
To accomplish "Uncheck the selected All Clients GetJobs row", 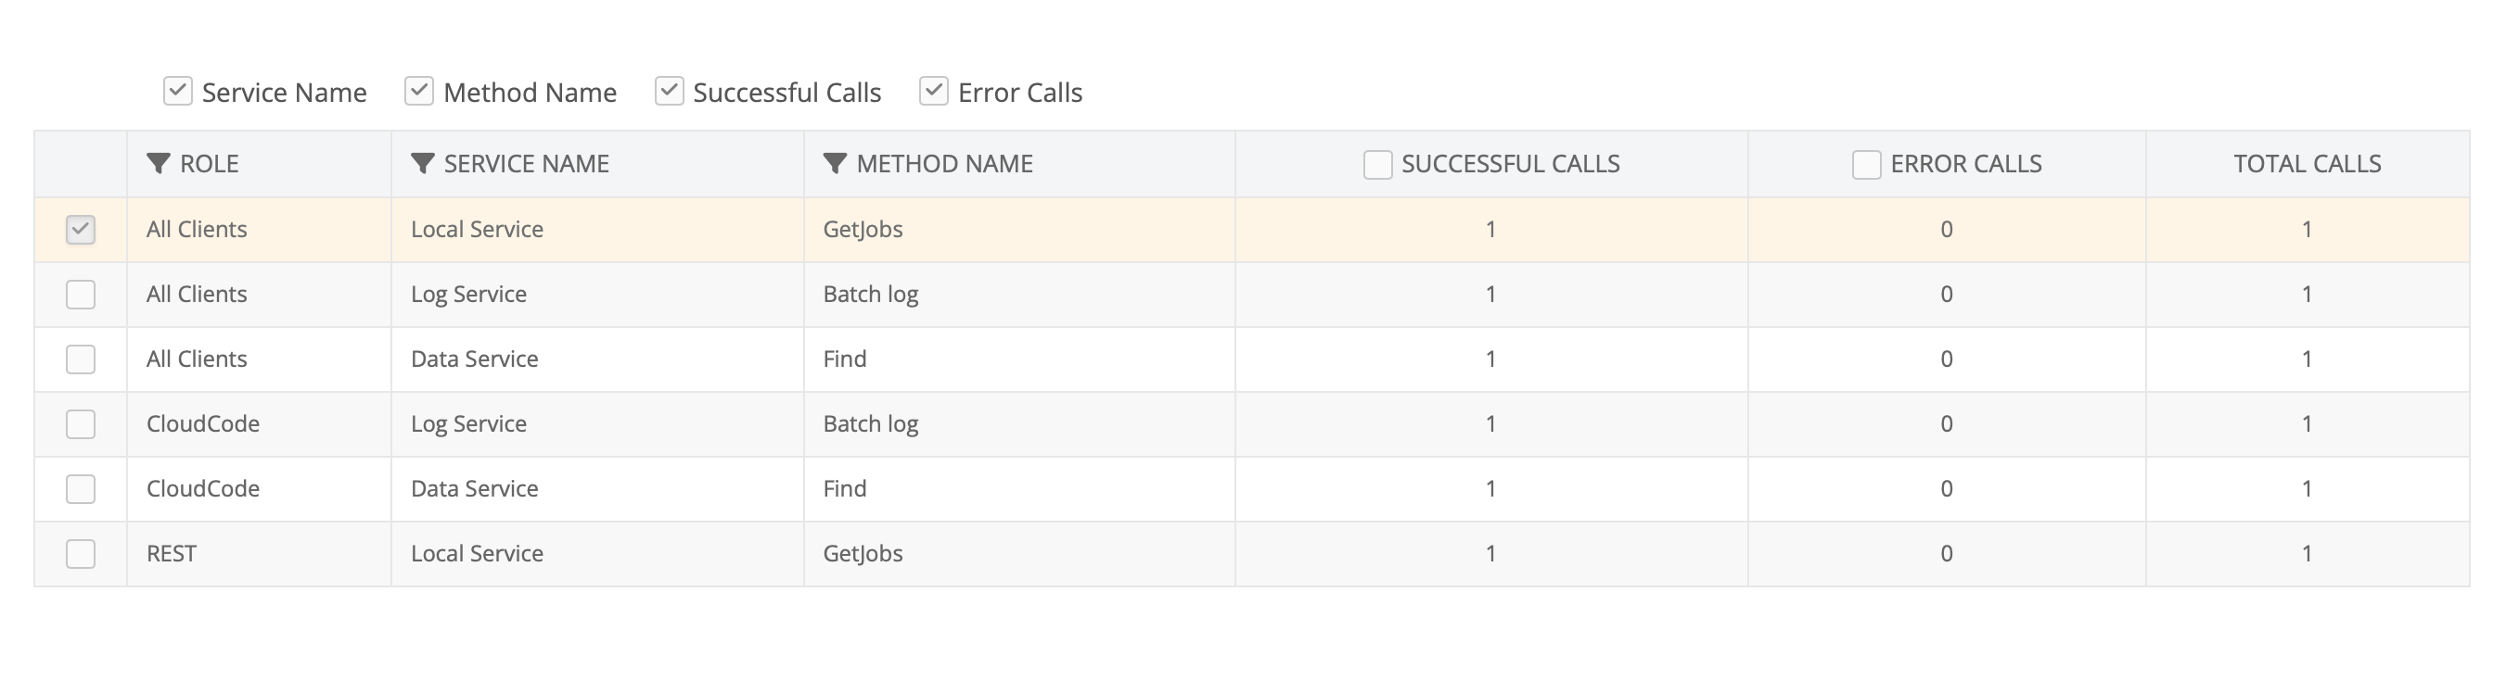I will point(80,229).
